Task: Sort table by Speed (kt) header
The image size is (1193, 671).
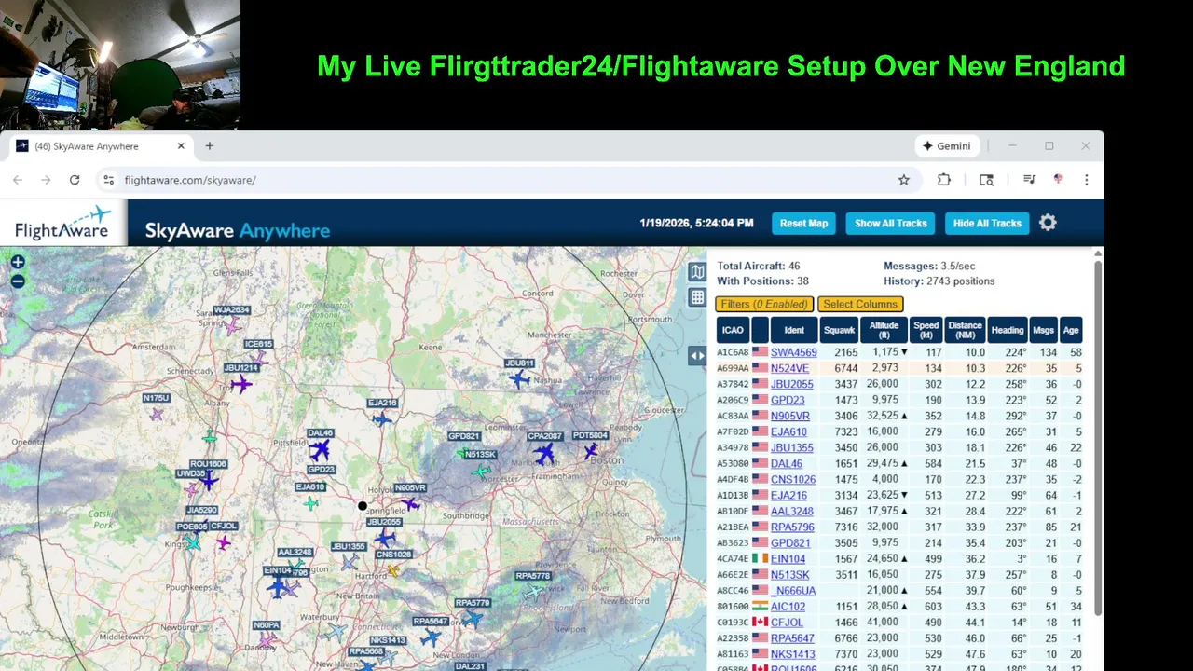Action: 926,330
